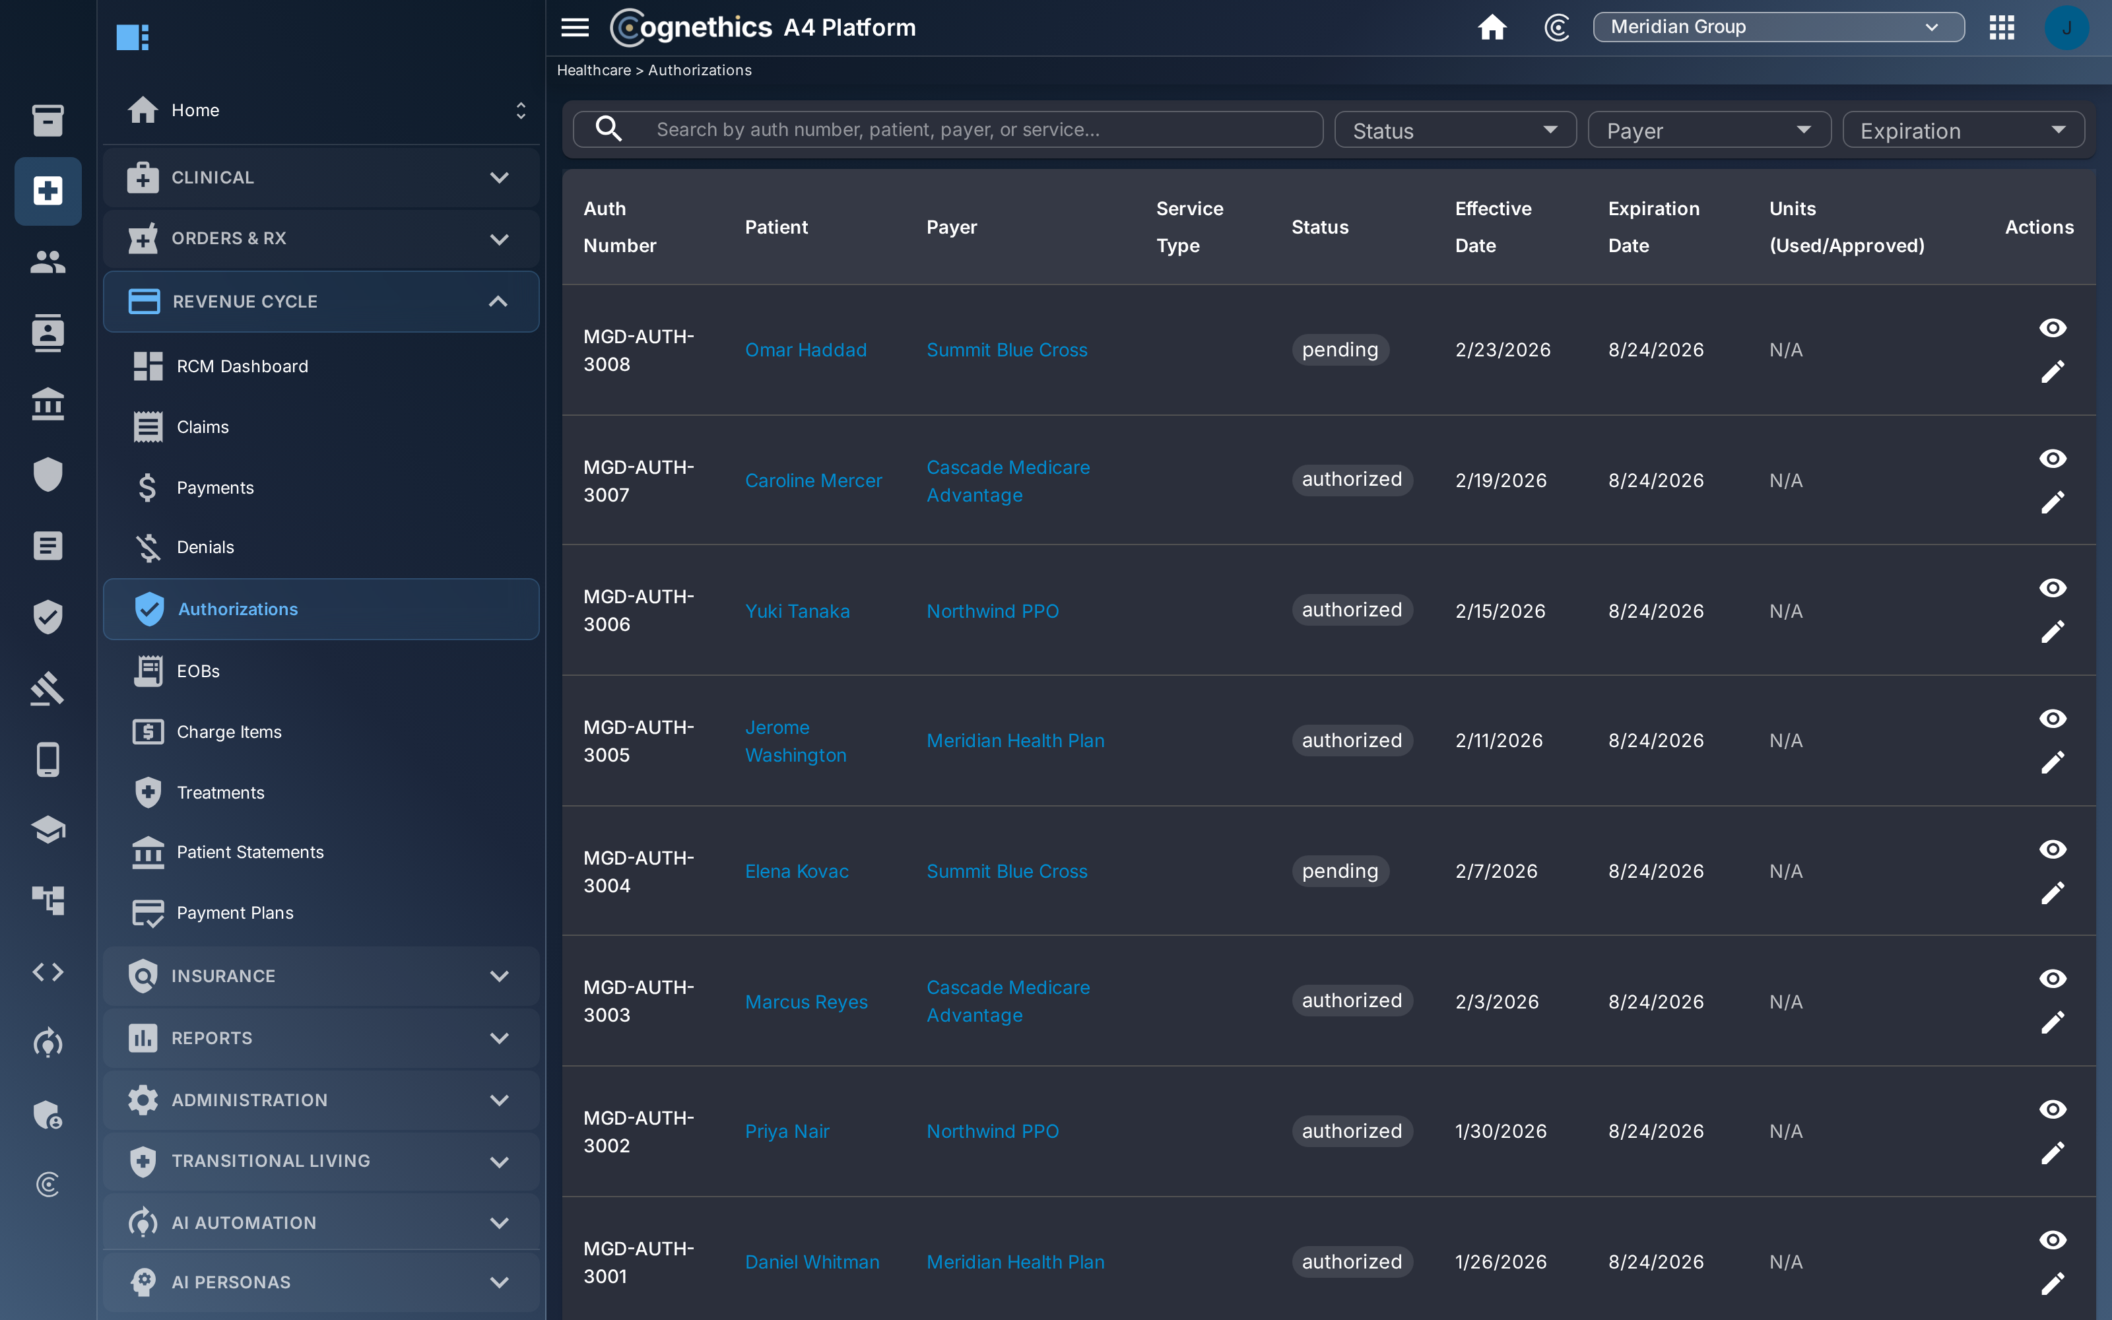Image resolution: width=2112 pixels, height=1320 pixels.
Task: Open the Meridian Group organization dropdown
Action: point(1778,27)
